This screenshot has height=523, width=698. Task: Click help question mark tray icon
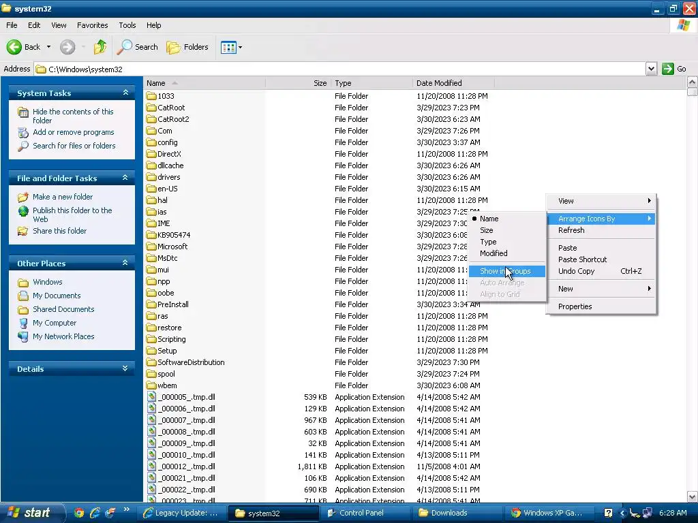tap(608, 513)
